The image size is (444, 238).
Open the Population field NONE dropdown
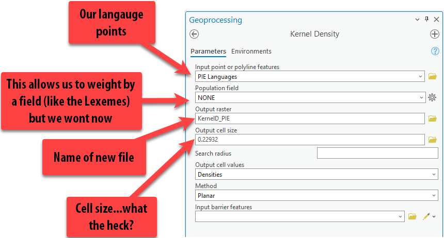coord(421,97)
